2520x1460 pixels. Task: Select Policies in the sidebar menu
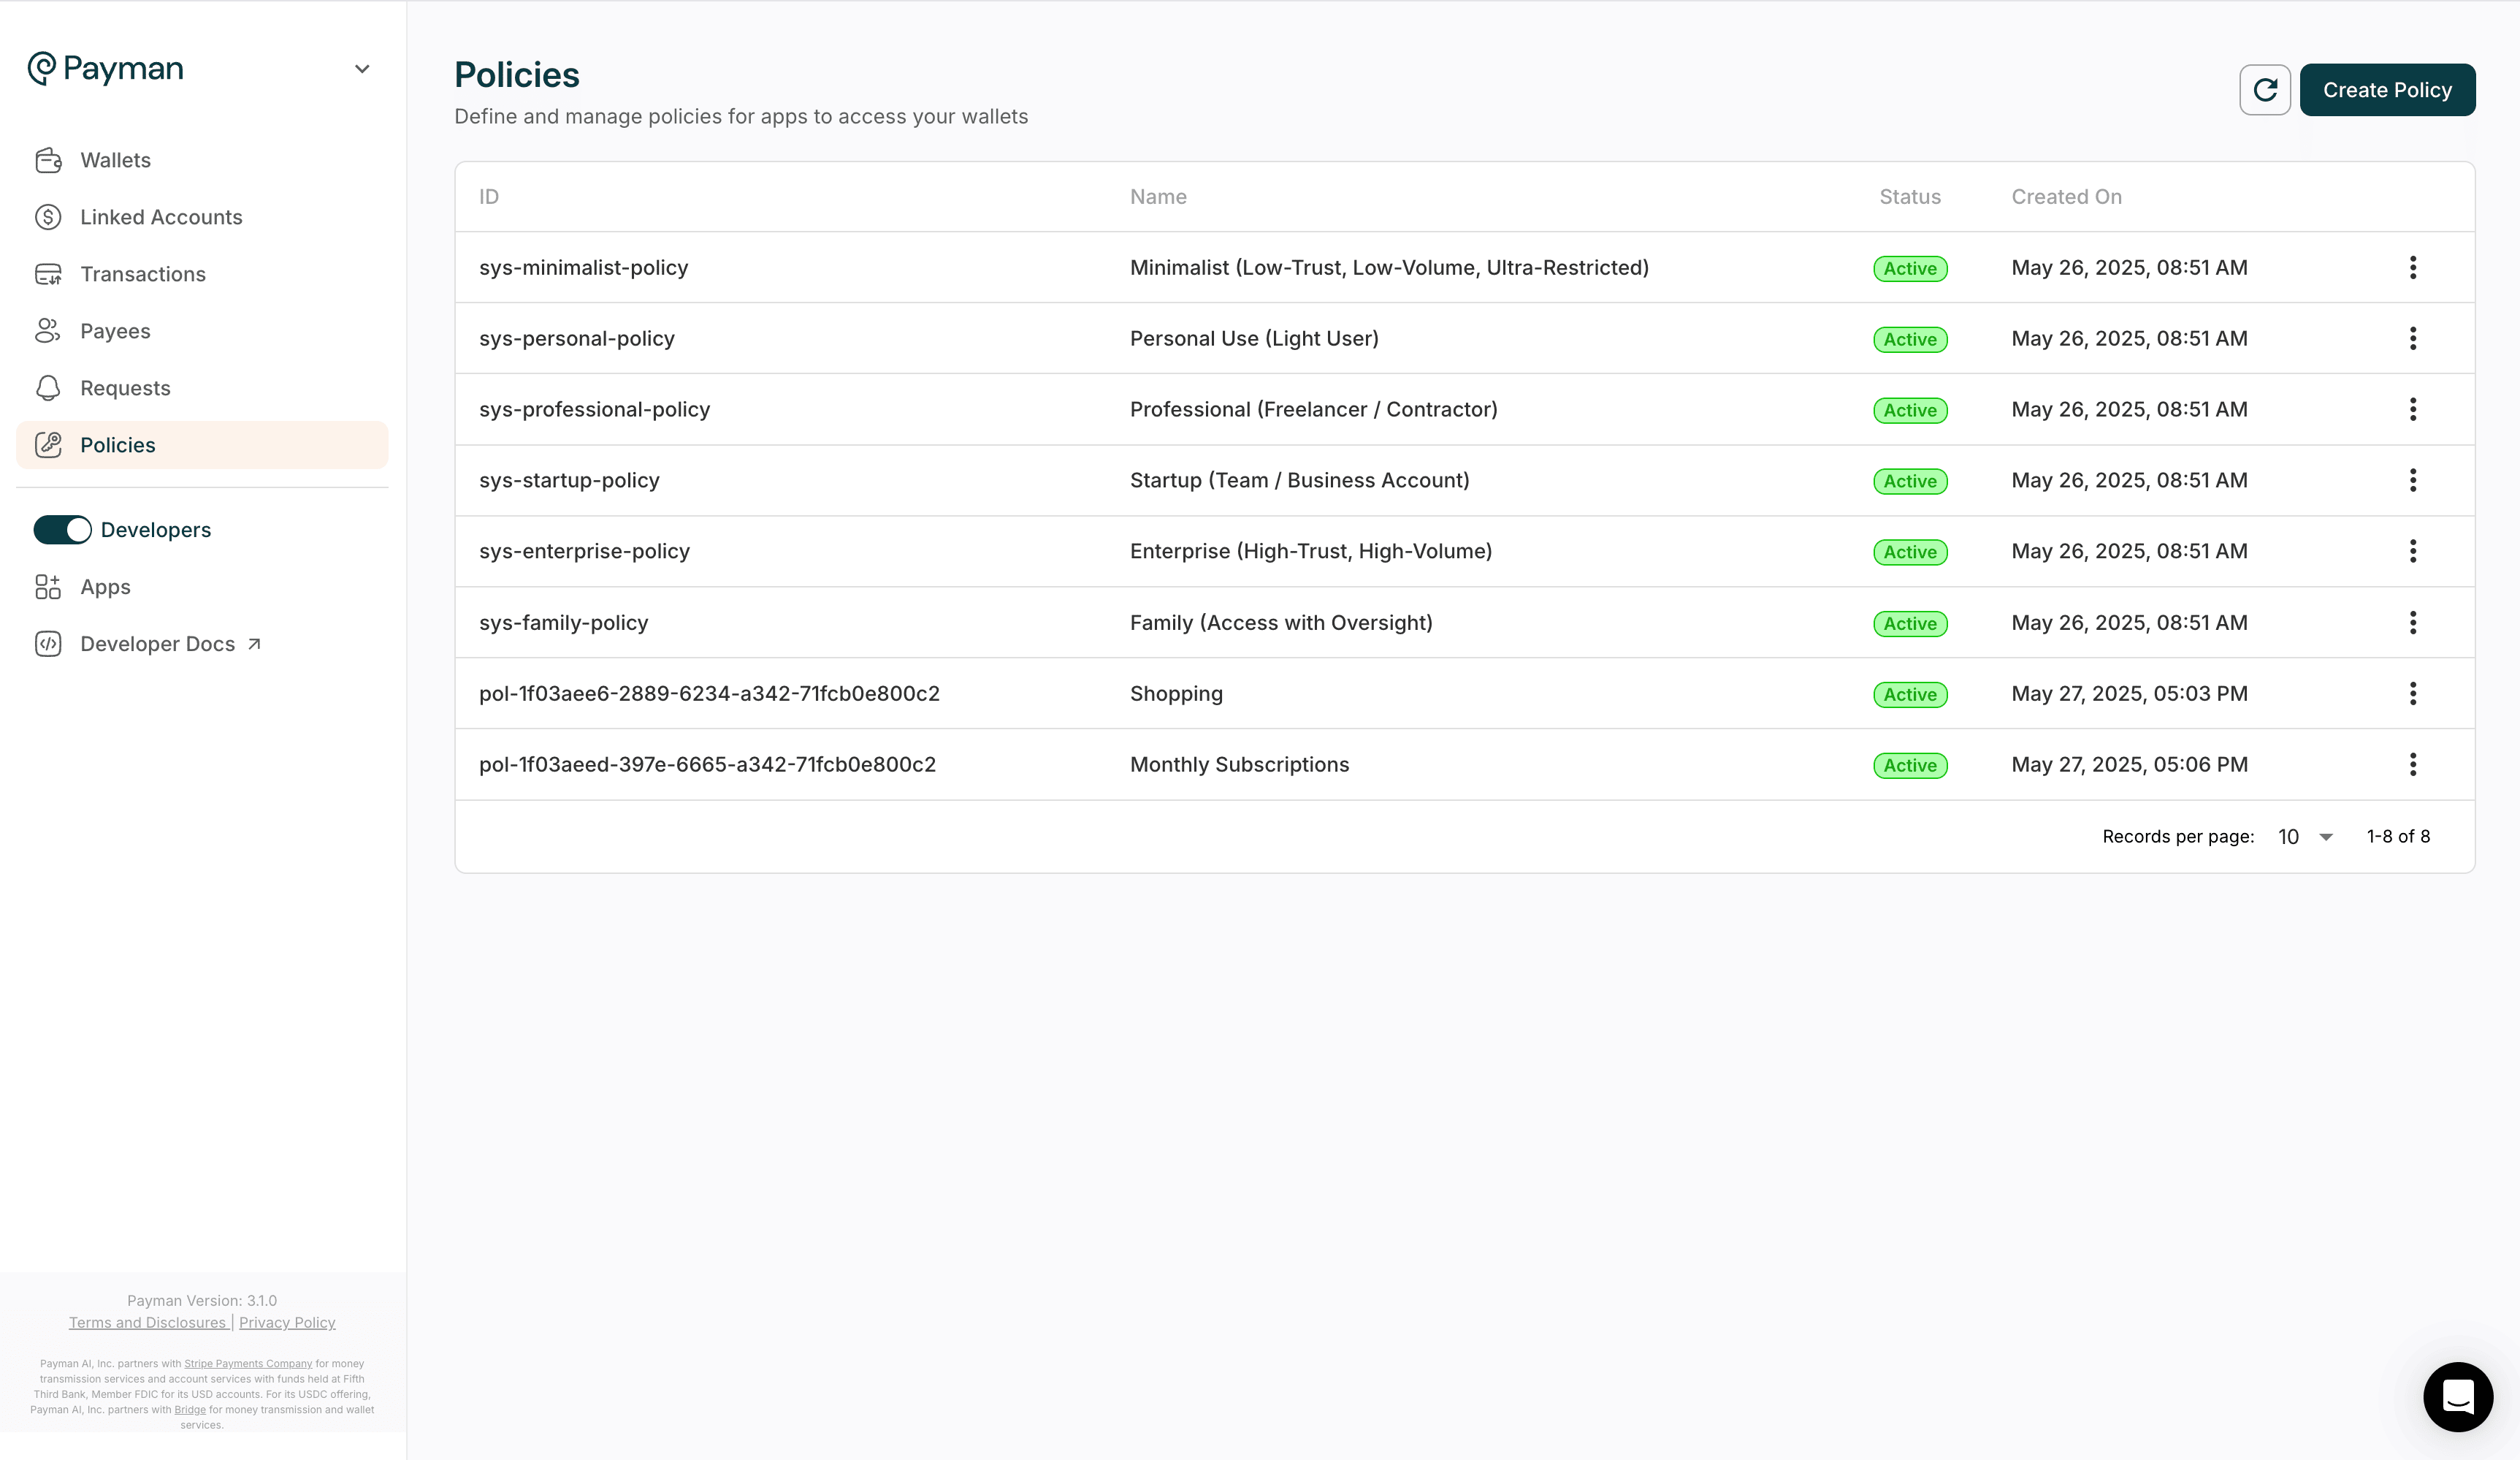118,445
